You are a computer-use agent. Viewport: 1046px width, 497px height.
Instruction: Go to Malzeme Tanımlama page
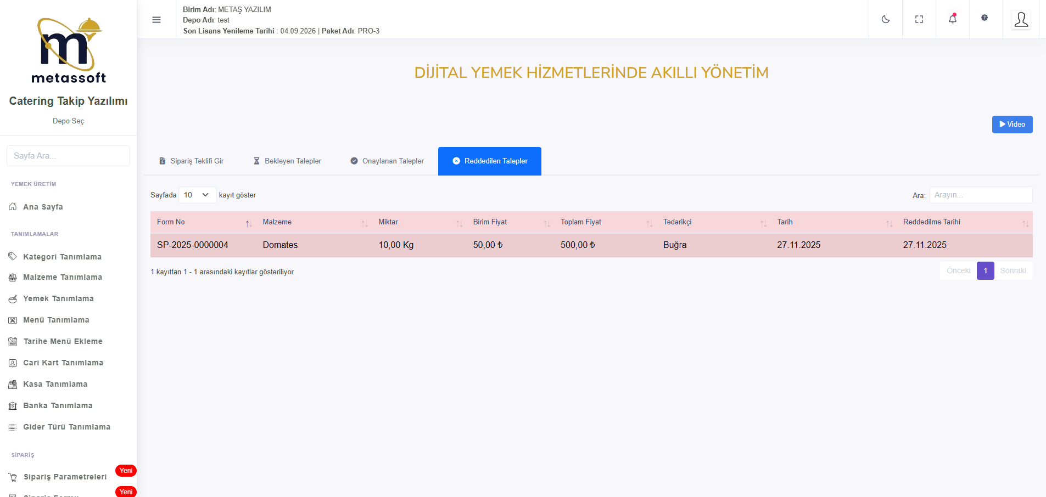(62, 277)
